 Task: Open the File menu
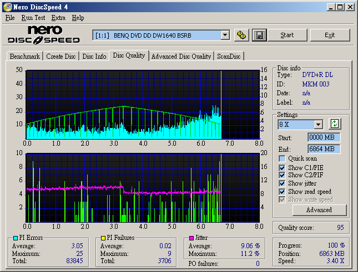click(10, 18)
